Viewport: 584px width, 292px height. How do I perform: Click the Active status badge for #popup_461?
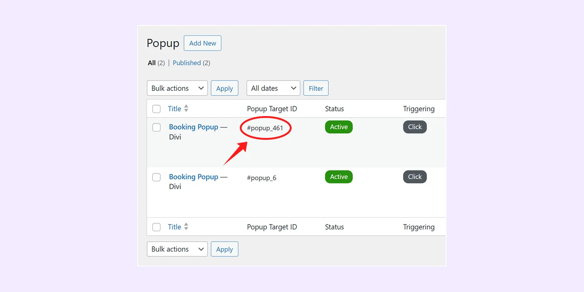pos(339,127)
